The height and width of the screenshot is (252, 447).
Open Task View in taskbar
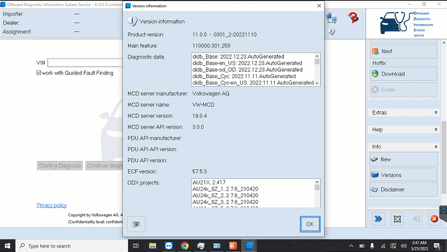136,246
